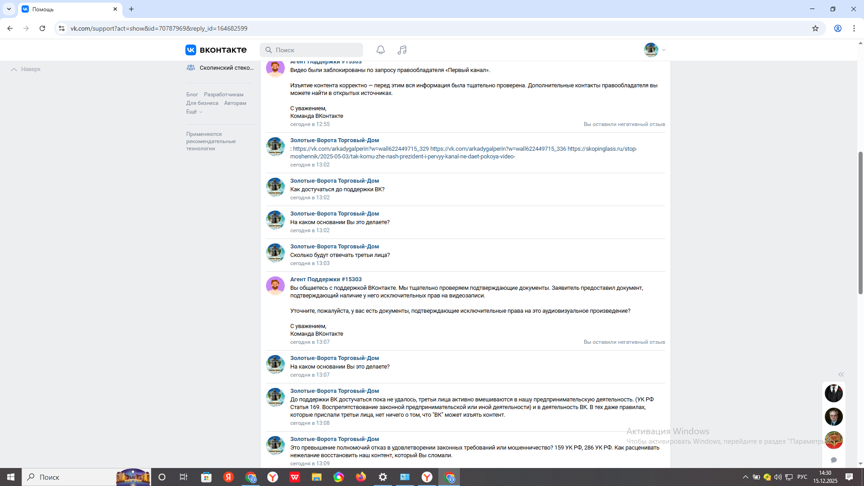Click Агент Поддержки #15303 name at 13:07
The width and height of the screenshot is (864, 486).
326,279
